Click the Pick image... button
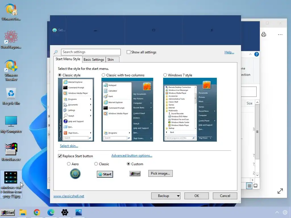Screen dimensions: 291x218 (x=161, y=173)
